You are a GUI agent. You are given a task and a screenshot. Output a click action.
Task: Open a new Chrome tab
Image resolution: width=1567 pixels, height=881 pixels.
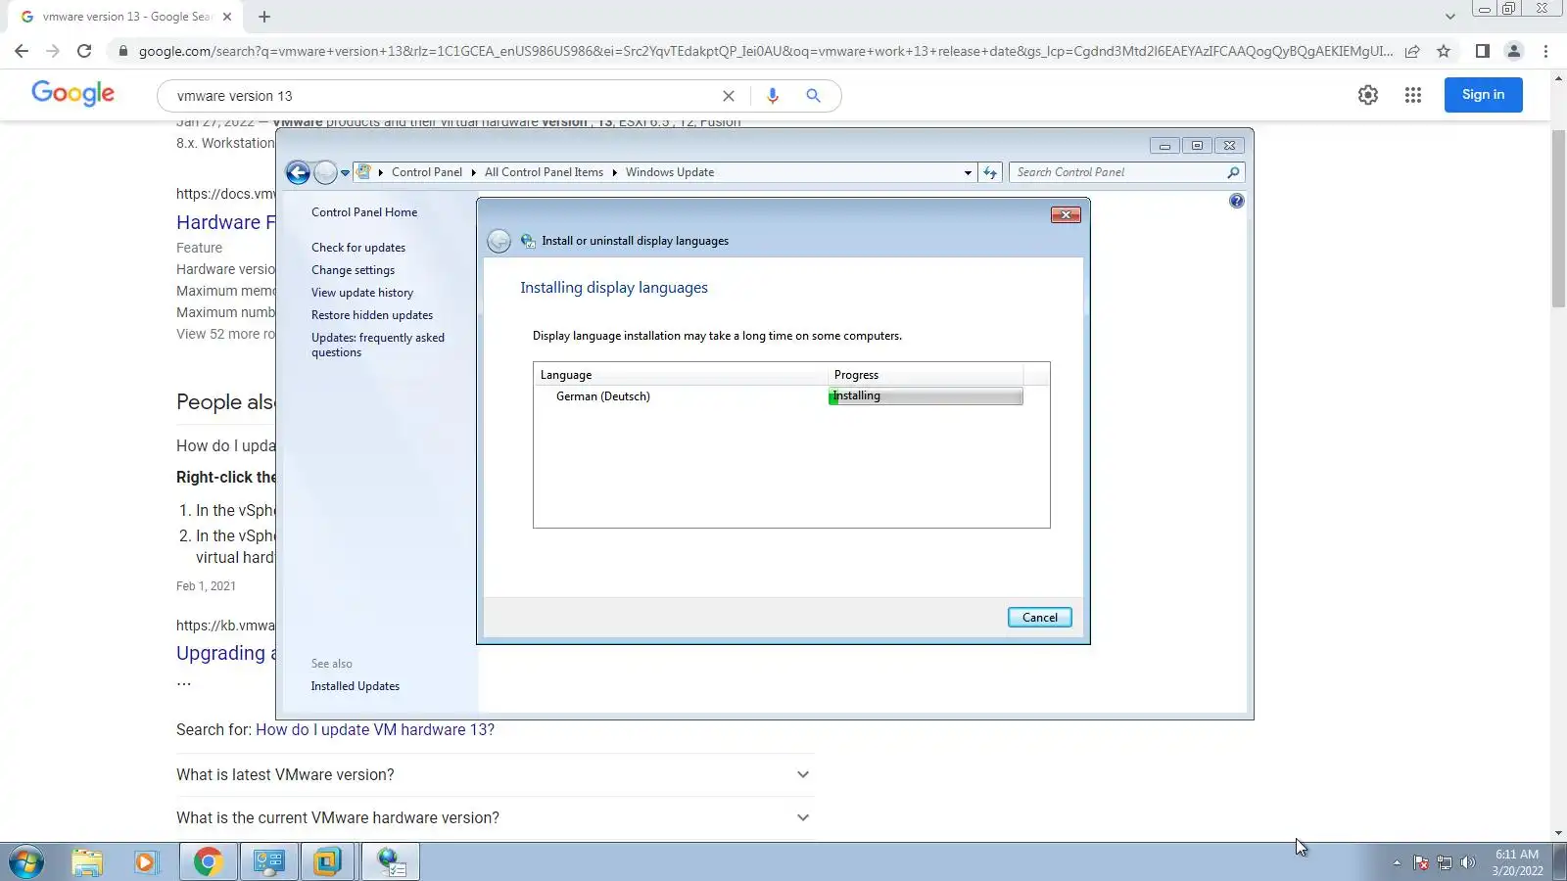264,17
